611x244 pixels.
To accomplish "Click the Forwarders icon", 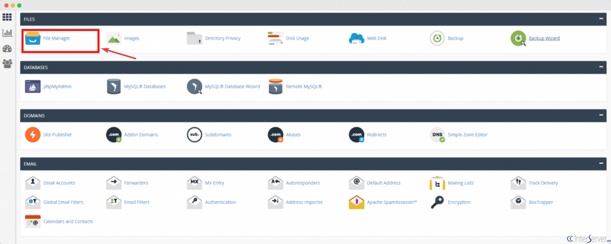I will coord(114,183).
